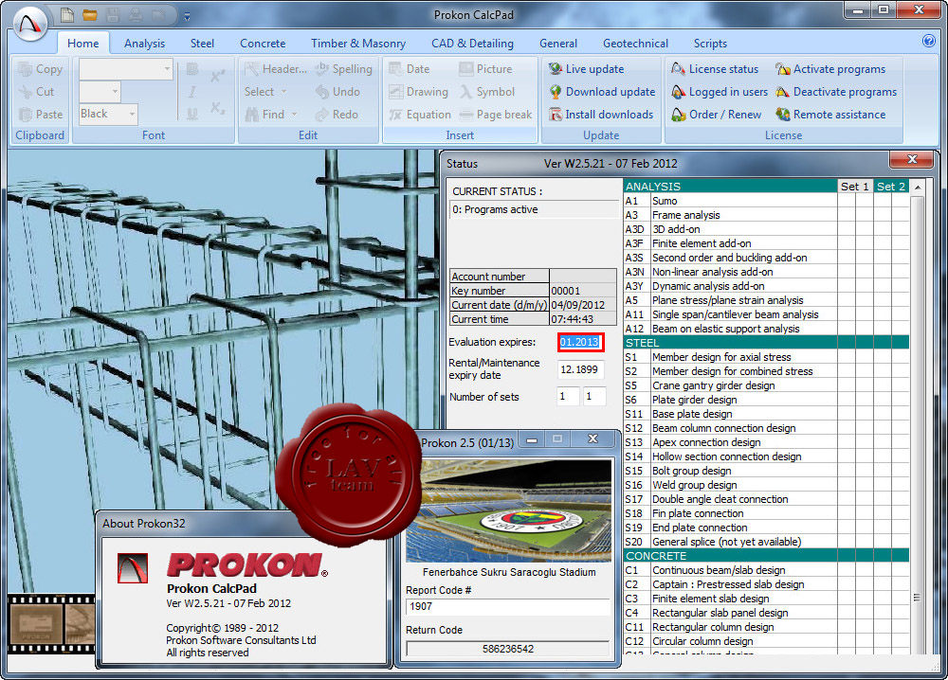The image size is (948, 680).
Task: Open the Select dropdown in Edit group
Action: (x=265, y=92)
